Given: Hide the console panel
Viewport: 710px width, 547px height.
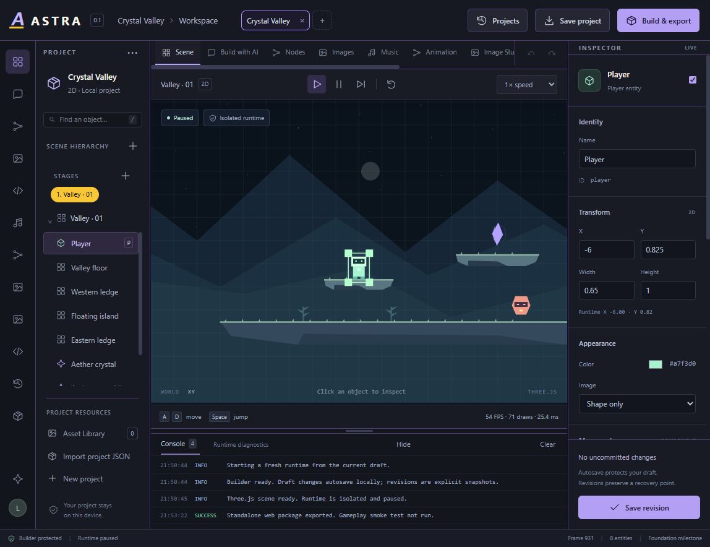Looking at the screenshot, I should pyautogui.click(x=403, y=444).
